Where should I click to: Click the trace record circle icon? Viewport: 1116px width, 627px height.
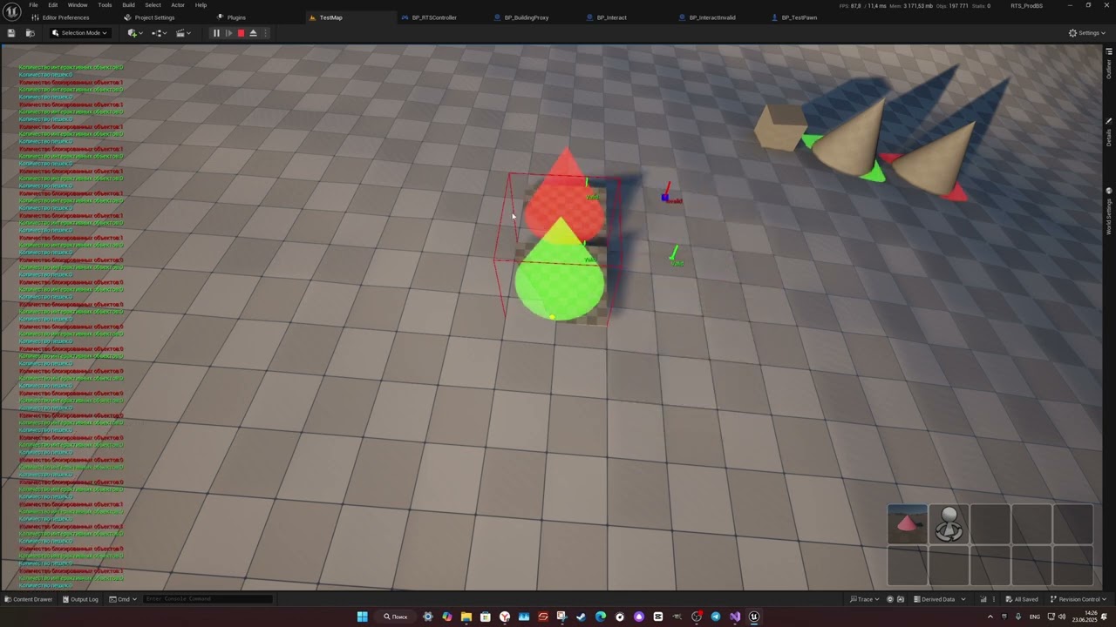[x=890, y=599]
